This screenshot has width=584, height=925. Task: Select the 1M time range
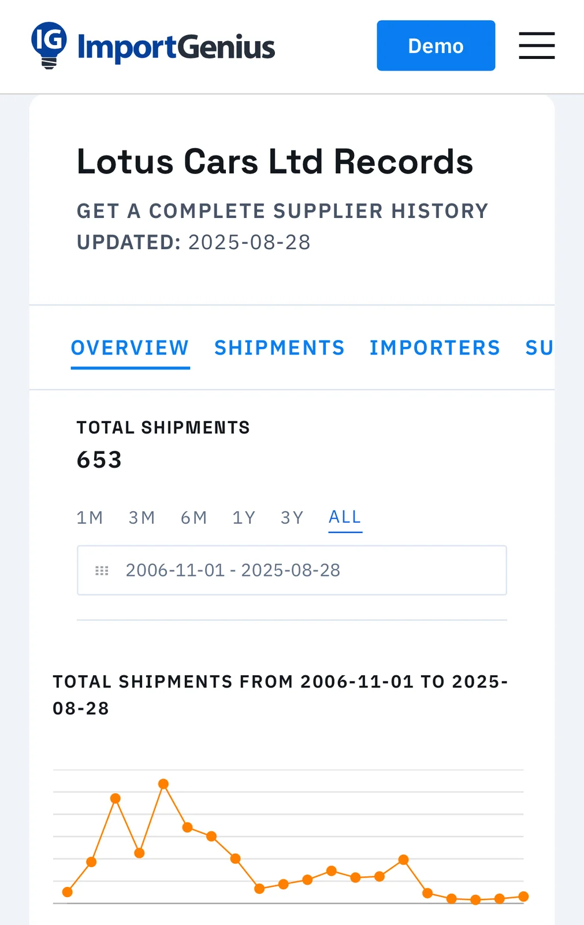(x=90, y=517)
